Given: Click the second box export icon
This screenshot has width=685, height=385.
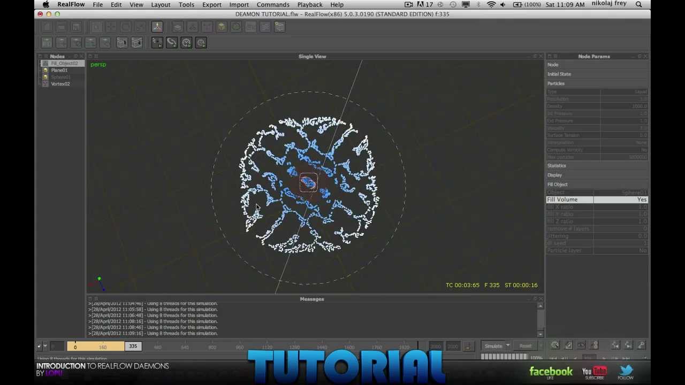Looking at the screenshot, I should tap(136, 43).
